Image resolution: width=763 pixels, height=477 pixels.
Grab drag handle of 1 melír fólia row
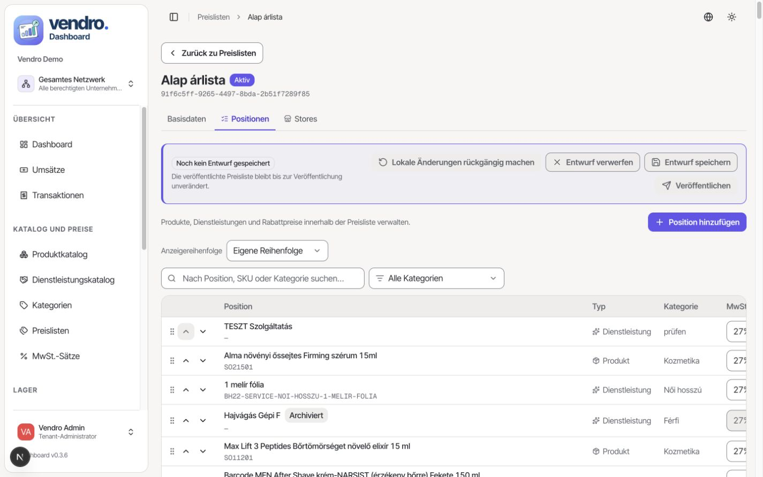coord(172,390)
